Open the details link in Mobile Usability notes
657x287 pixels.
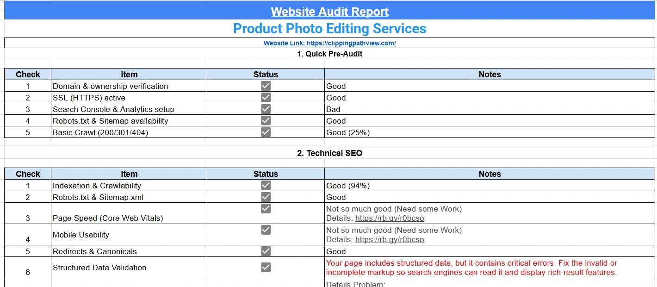pos(389,240)
